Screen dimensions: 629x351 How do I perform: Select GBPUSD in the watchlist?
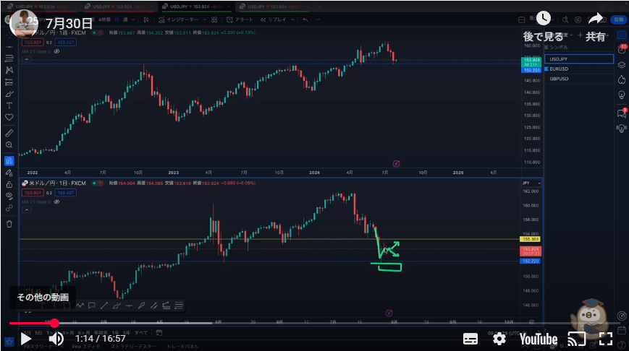(559, 78)
